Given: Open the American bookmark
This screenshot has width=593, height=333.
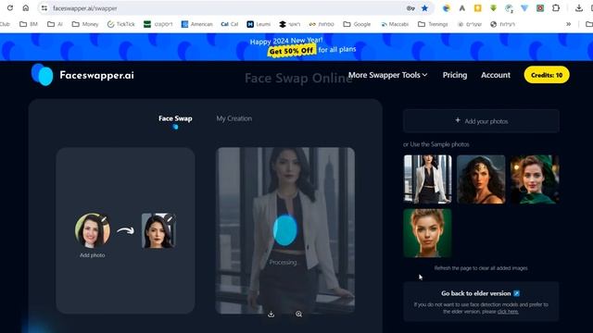Looking at the screenshot, I should [196, 24].
